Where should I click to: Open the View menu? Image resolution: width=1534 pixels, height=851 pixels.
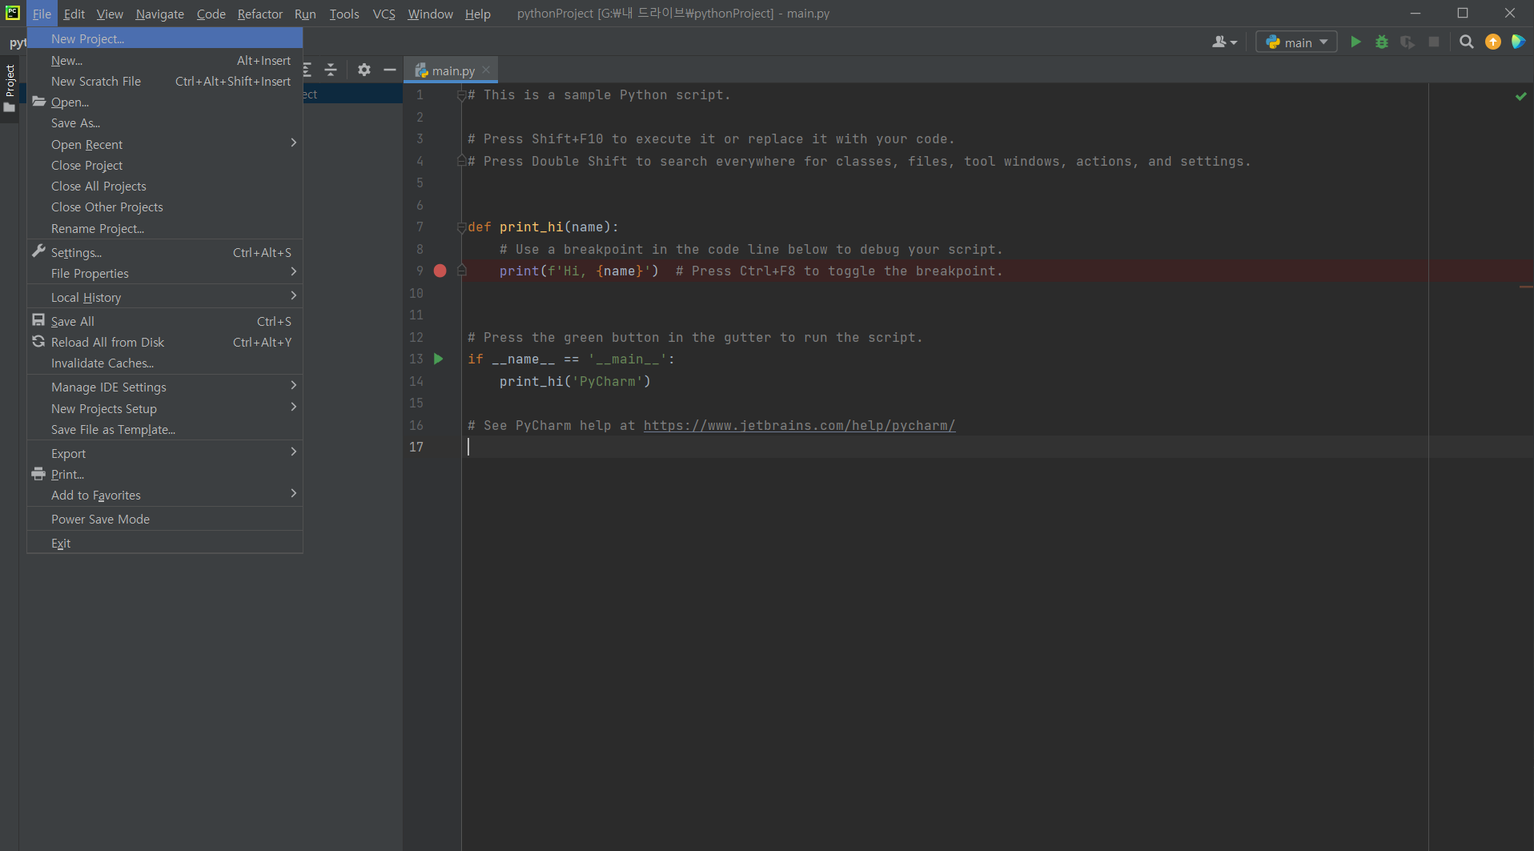click(110, 14)
